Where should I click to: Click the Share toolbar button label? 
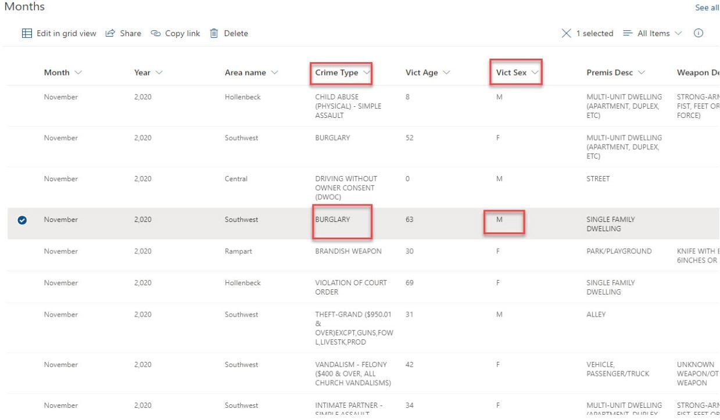pyautogui.click(x=130, y=34)
